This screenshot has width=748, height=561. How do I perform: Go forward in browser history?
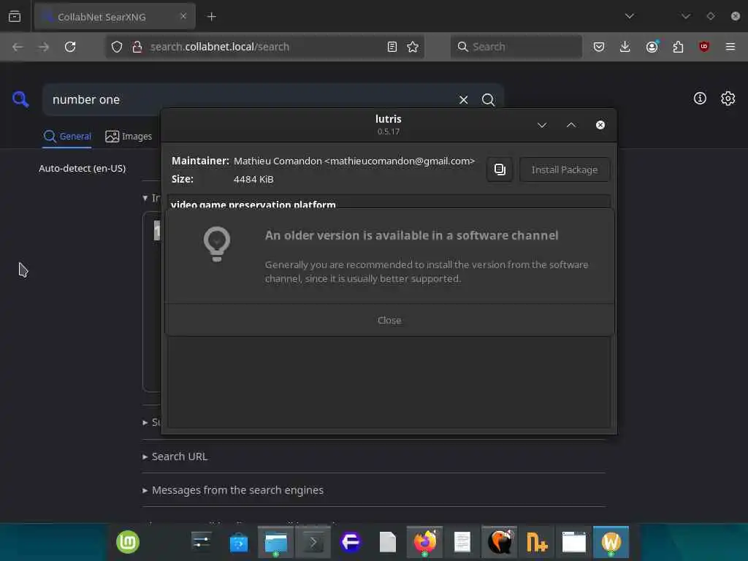pos(43,47)
